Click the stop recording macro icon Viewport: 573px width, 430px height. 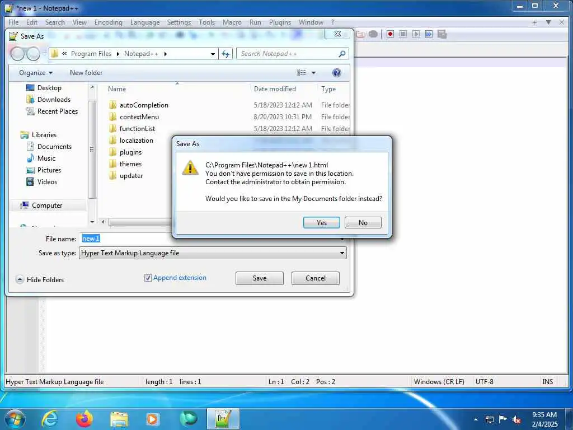click(x=403, y=34)
